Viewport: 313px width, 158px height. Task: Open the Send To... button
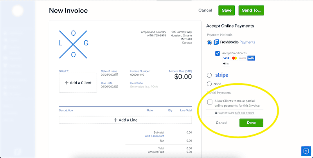point(251,10)
